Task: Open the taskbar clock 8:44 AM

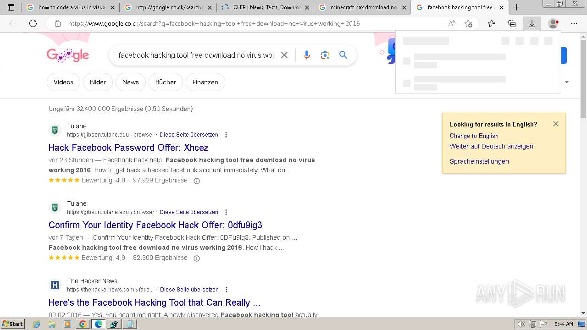Action: click(564, 324)
